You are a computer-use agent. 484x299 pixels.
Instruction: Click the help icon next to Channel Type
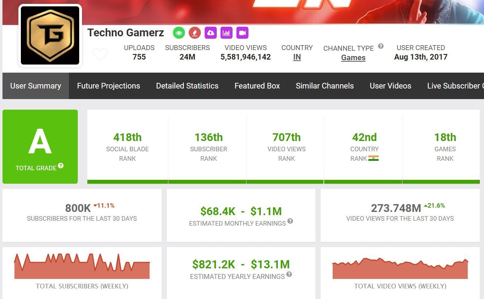tap(381, 46)
